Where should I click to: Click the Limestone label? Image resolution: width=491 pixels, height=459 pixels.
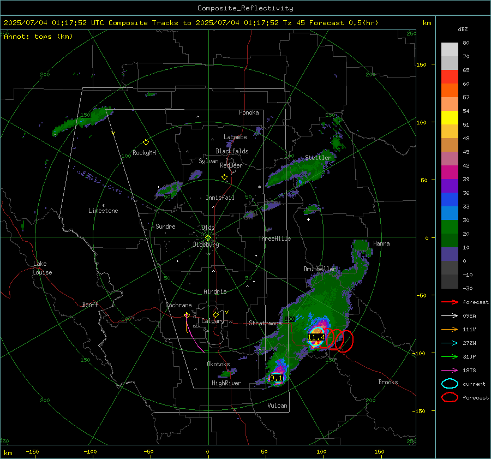tap(103, 211)
